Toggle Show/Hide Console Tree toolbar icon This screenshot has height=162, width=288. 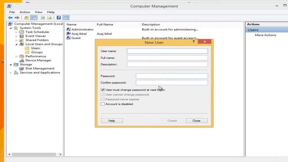[x=34, y=18]
